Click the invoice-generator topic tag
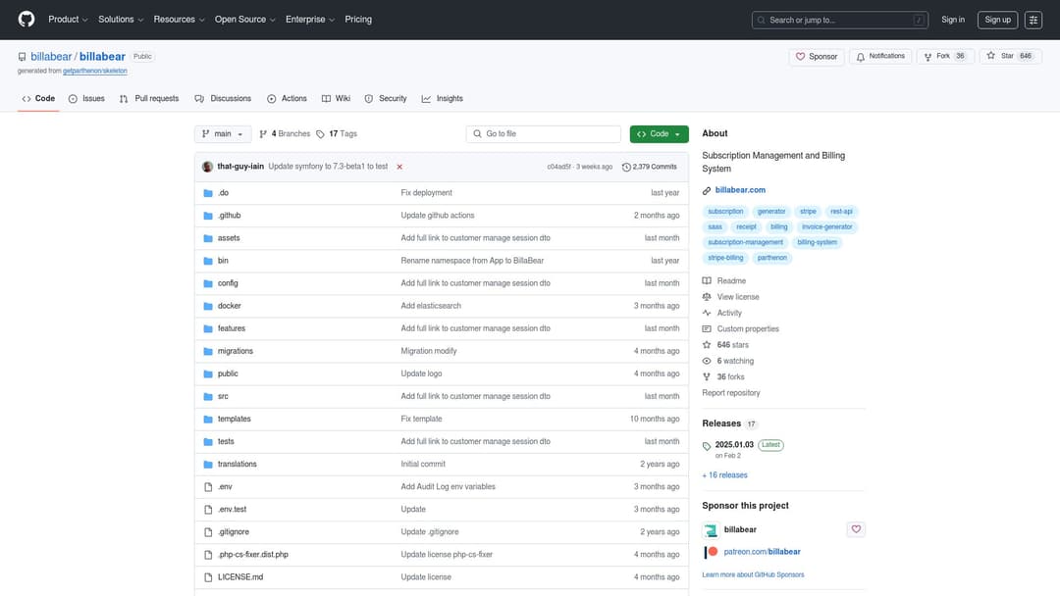 tap(826, 226)
